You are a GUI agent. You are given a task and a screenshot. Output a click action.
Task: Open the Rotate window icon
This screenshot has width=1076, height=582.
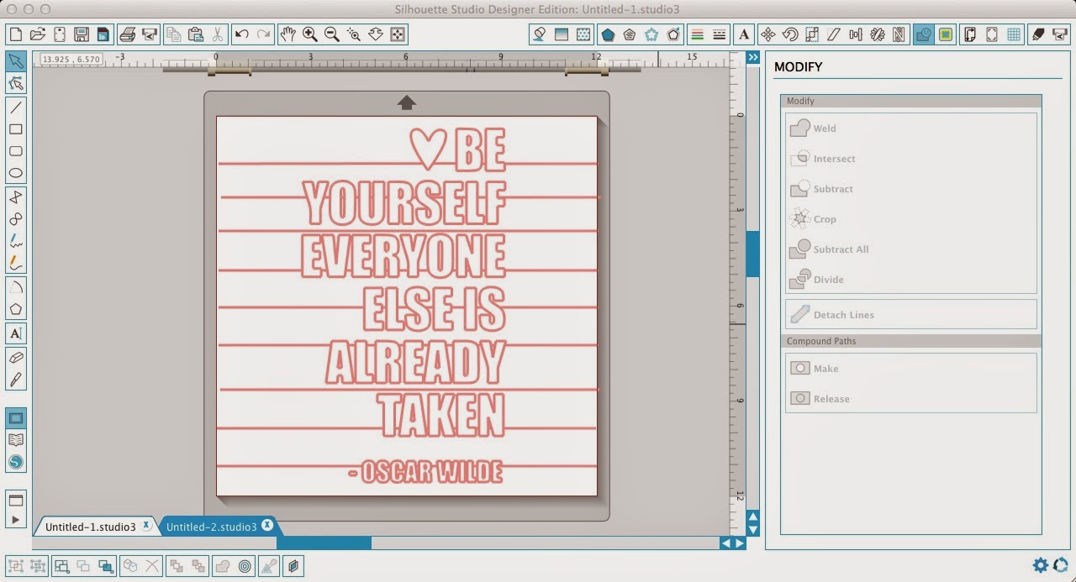pyautogui.click(x=790, y=34)
